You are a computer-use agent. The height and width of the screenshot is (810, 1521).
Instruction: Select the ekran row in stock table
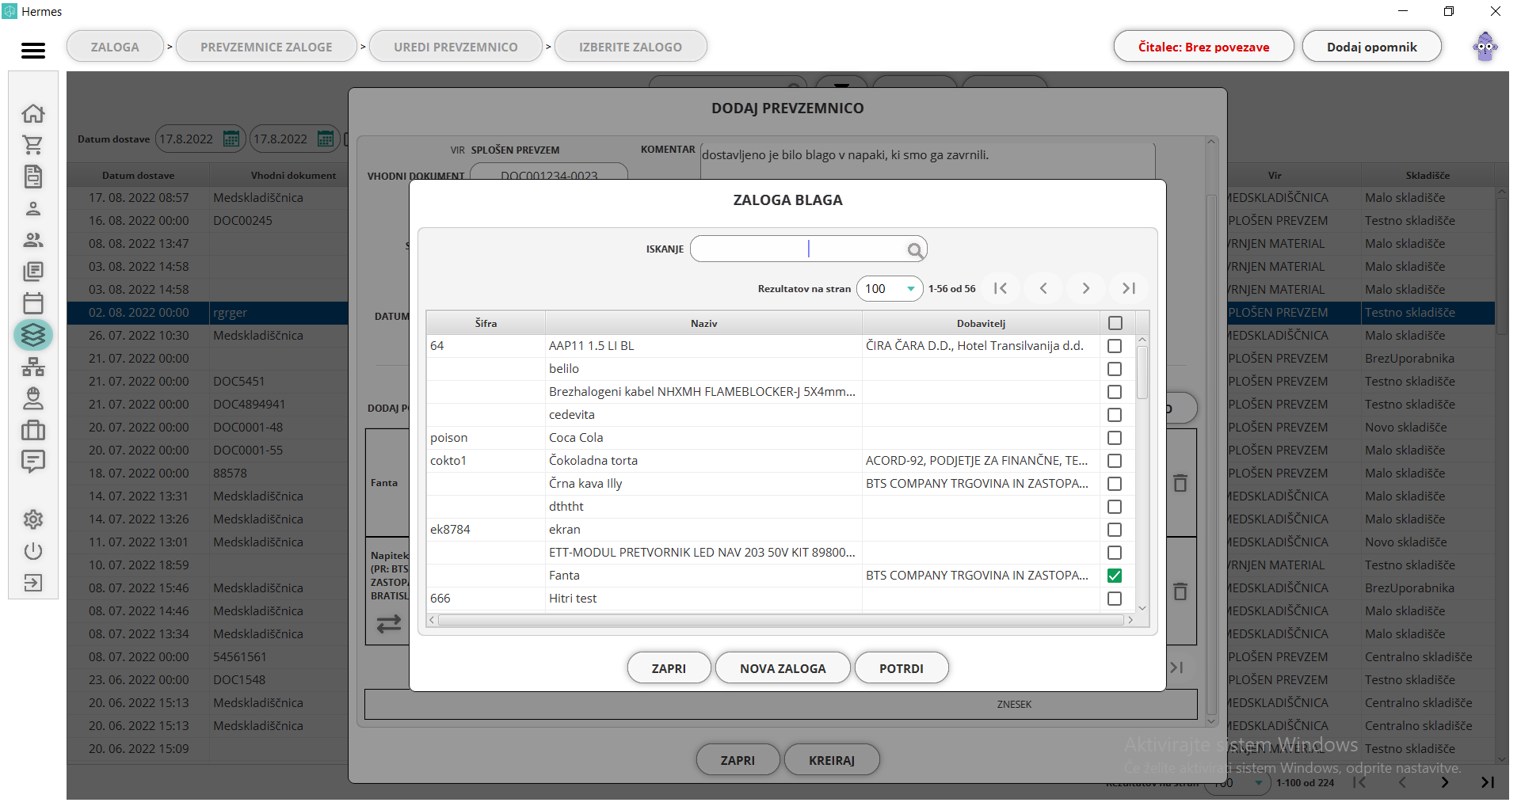[780, 530]
